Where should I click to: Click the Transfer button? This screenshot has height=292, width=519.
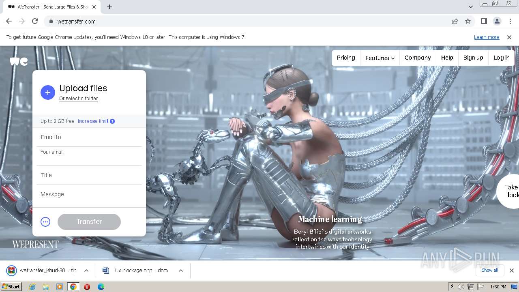pyautogui.click(x=89, y=222)
